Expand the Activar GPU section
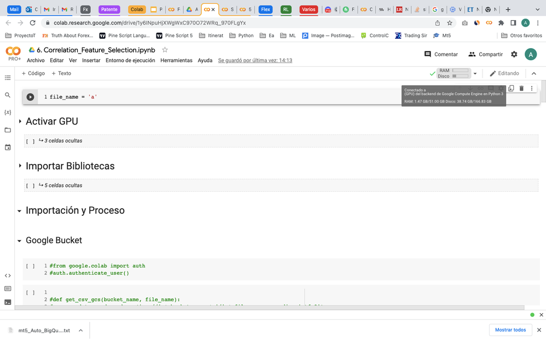 [x=20, y=121]
